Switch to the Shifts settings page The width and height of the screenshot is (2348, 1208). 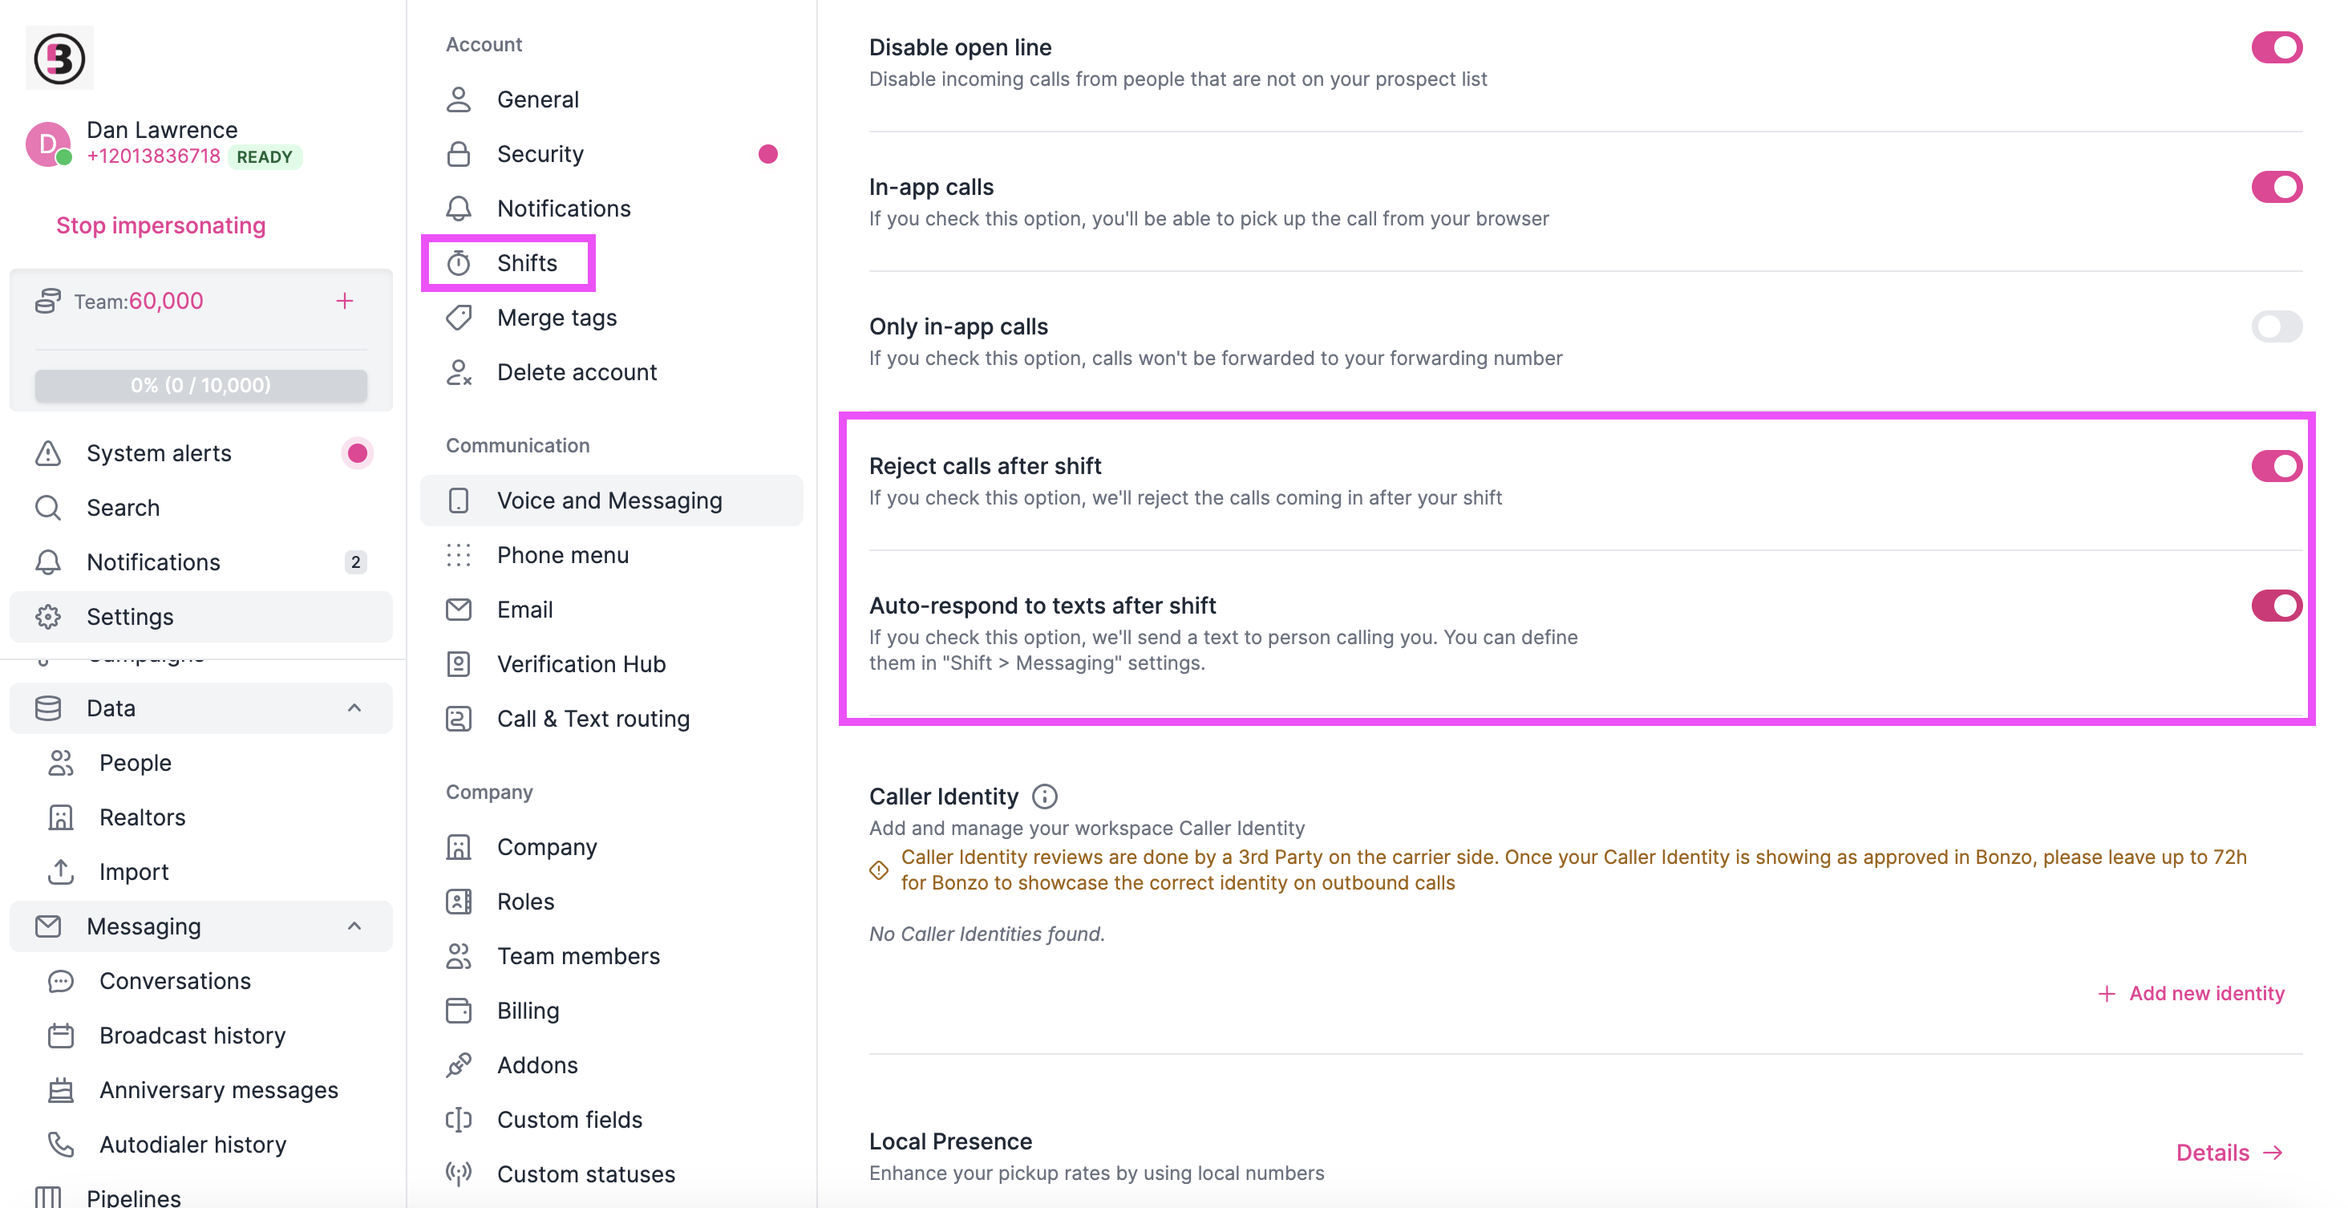[x=527, y=262]
